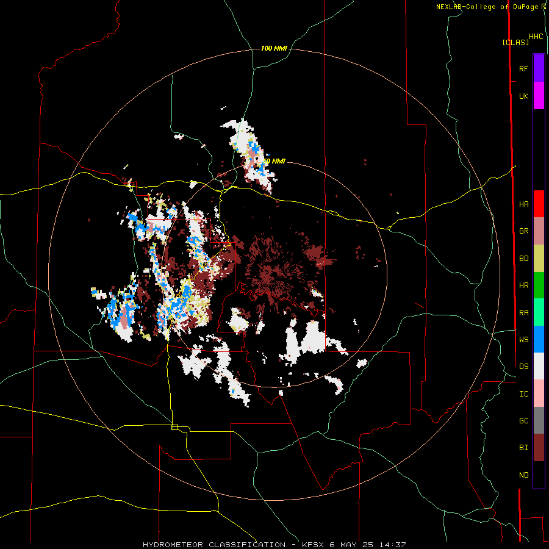Click the GC legend label
The image size is (549, 549).
(x=523, y=420)
